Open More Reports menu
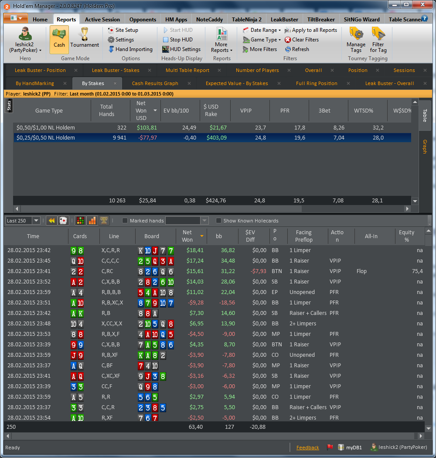Viewport: 436px width, 458px height. [221, 40]
